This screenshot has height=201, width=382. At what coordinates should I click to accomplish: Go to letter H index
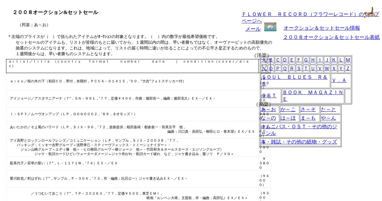(x=313, y=60)
